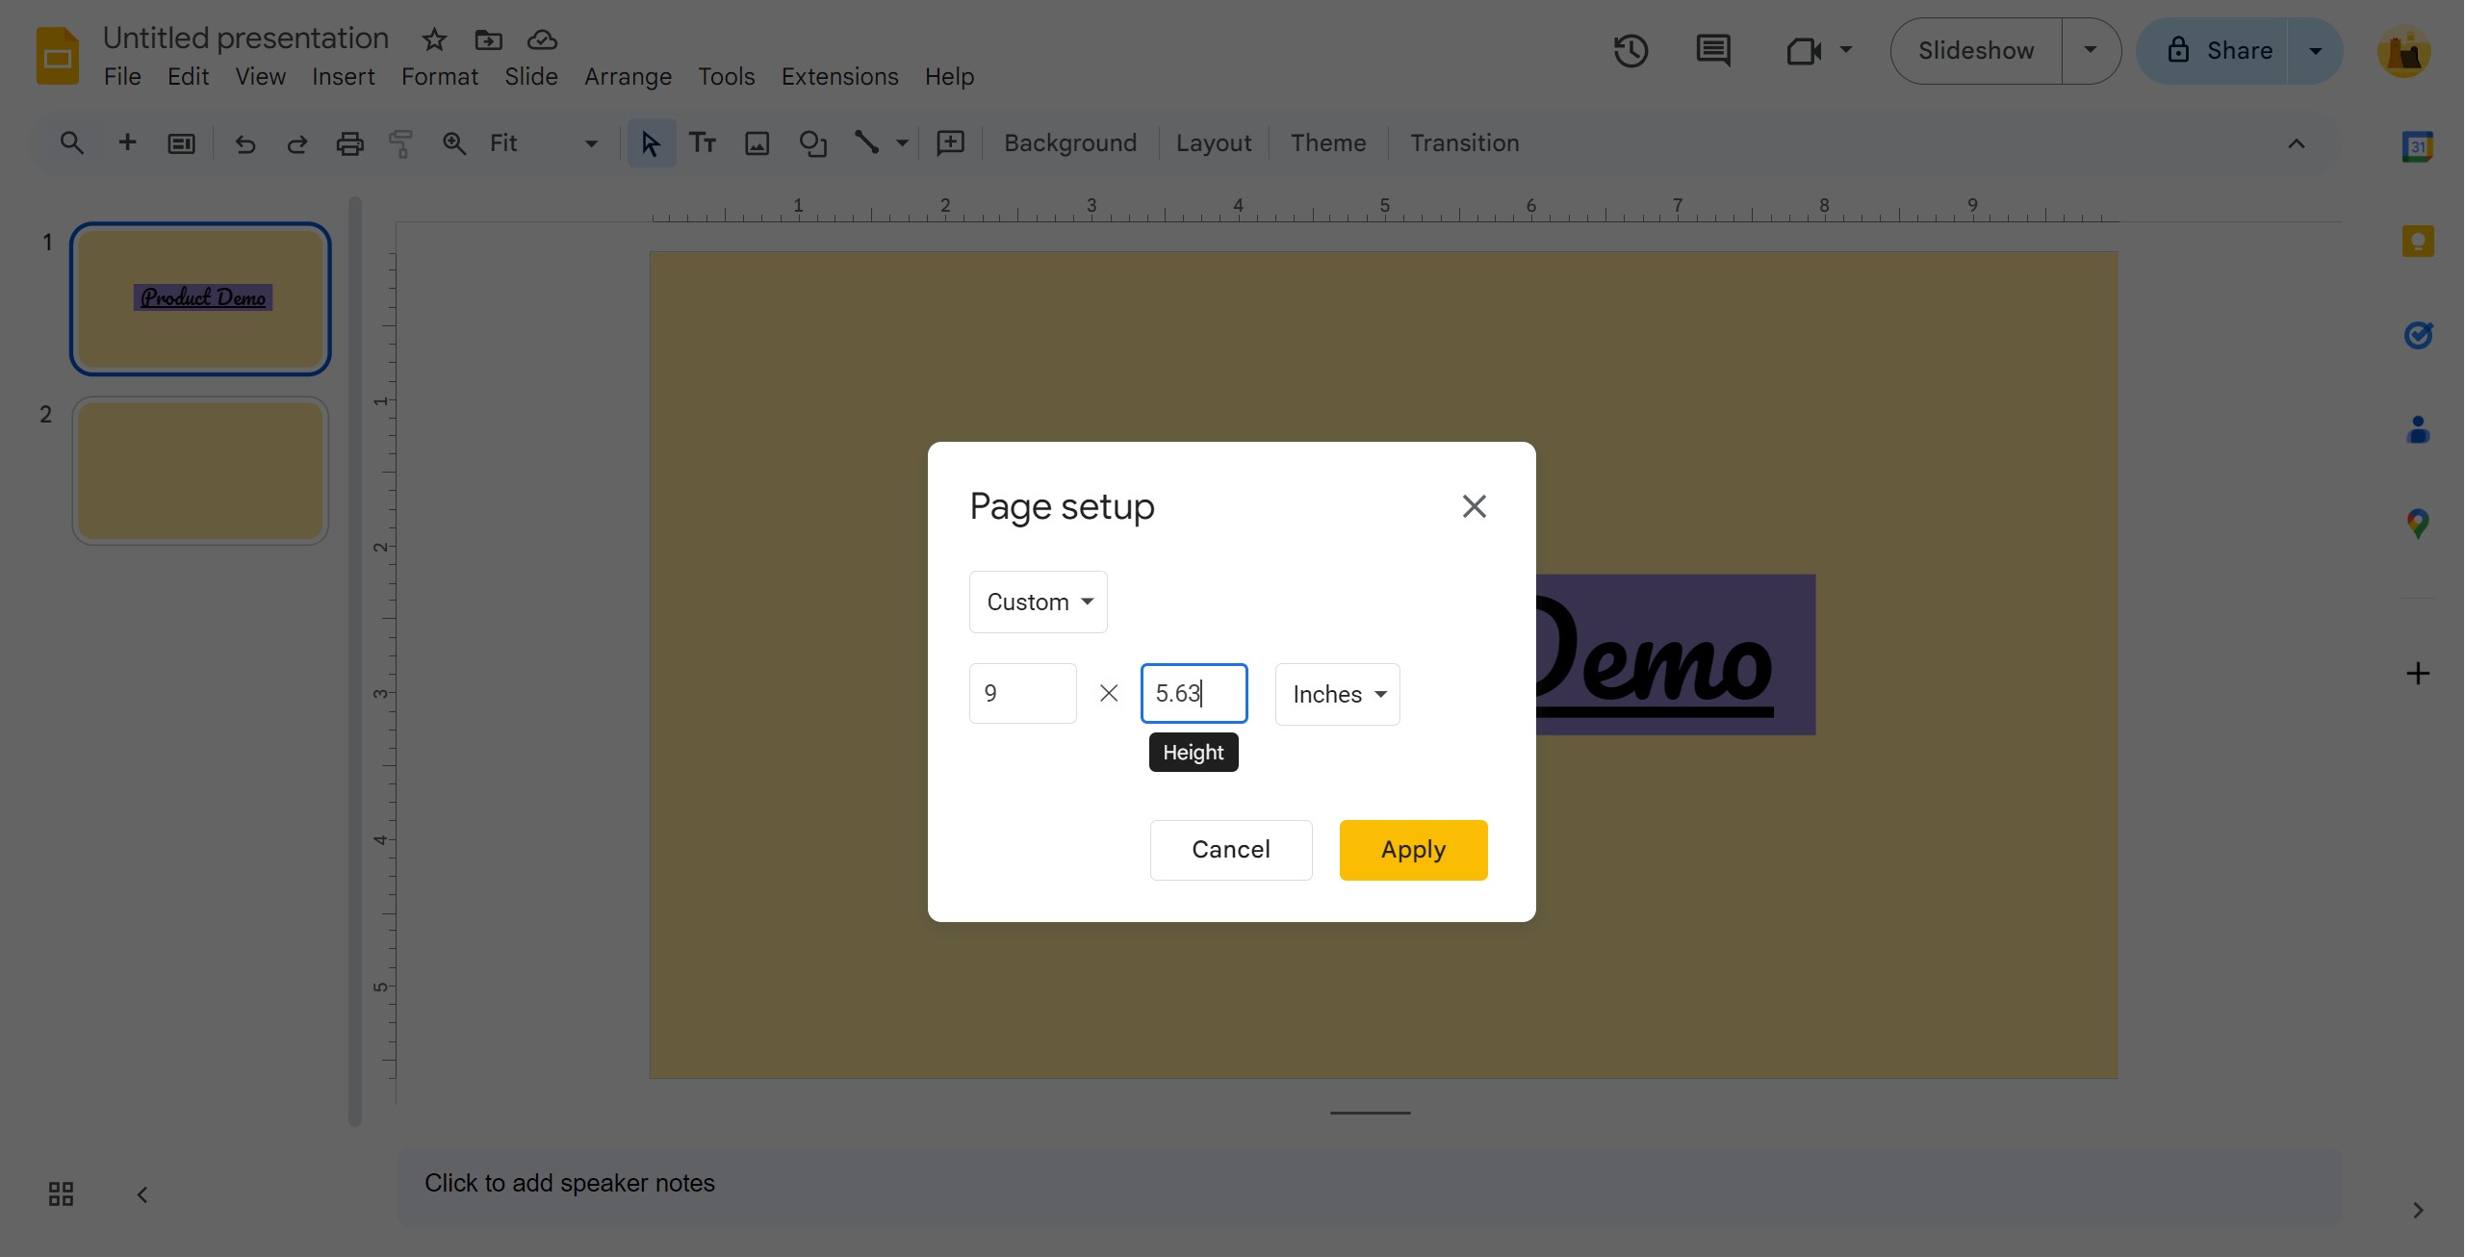
Task: Collapse the filmstrip panel arrow
Action: 141,1194
